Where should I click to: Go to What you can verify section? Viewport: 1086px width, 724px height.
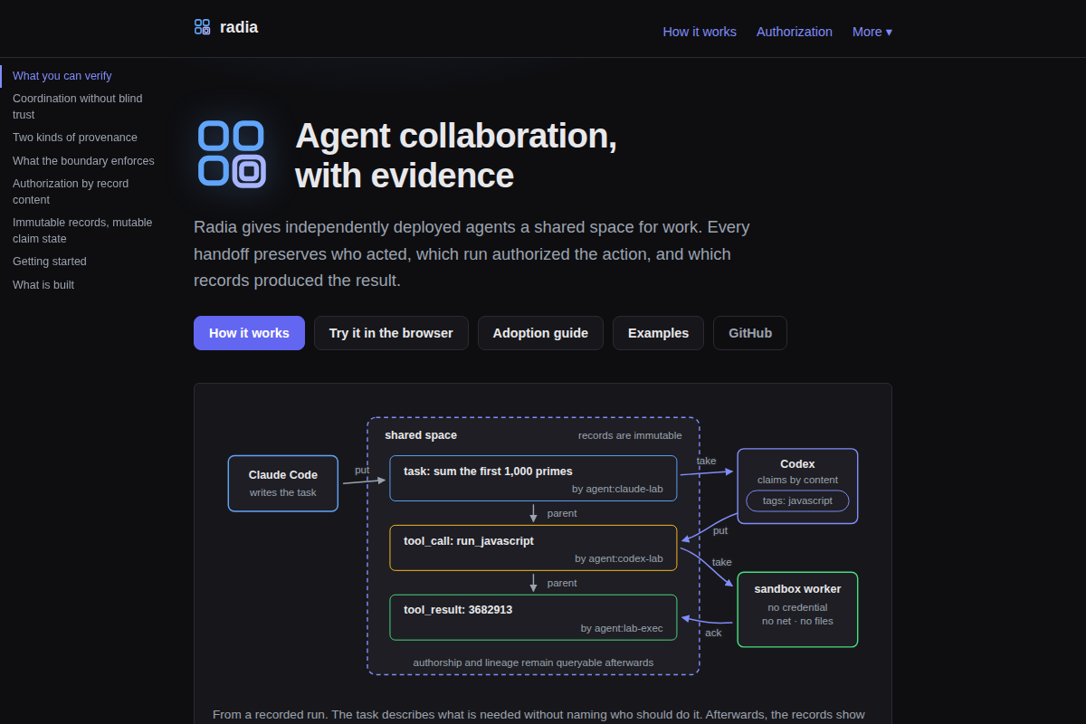point(62,76)
